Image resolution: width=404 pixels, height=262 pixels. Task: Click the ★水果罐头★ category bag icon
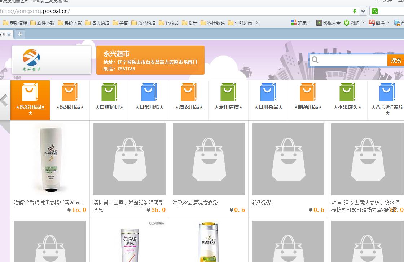click(347, 92)
